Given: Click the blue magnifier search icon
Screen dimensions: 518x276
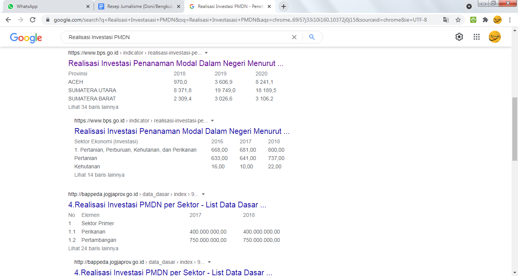Looking at the screenshot, I should 312,37.
